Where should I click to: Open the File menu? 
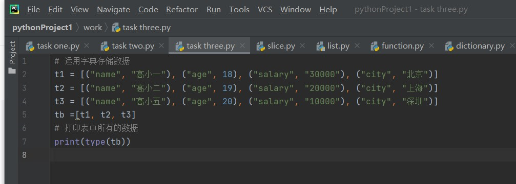(33, 10)
